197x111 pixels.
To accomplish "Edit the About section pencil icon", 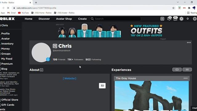I will point(42,70).
